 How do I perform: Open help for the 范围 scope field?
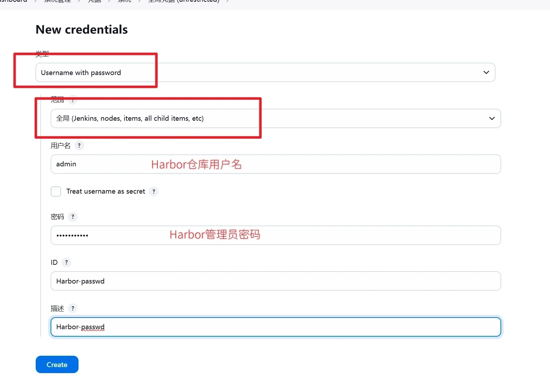pyautogui.click(x=73, y=100)
